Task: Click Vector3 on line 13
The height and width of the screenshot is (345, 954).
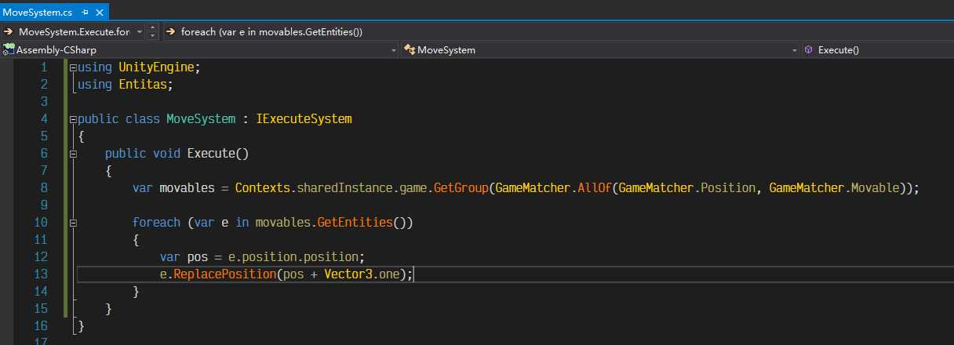Action: [x=348, y=274]
